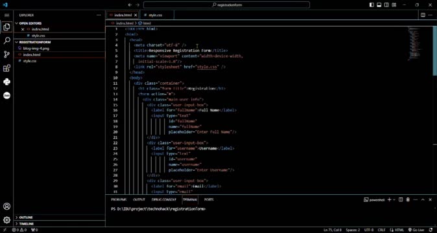Open the Extensions view
Viewport: 437px width, 233px height.
click(6, 68)
